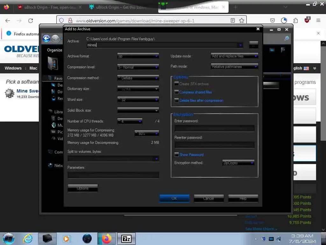326x245 pixels.
Task: Click the Cancel button
Action: (209, 198)
